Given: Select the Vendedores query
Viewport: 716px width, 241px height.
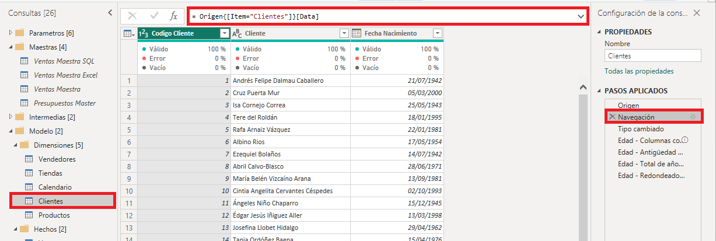Looking at the screenshot, I should 57,159.
